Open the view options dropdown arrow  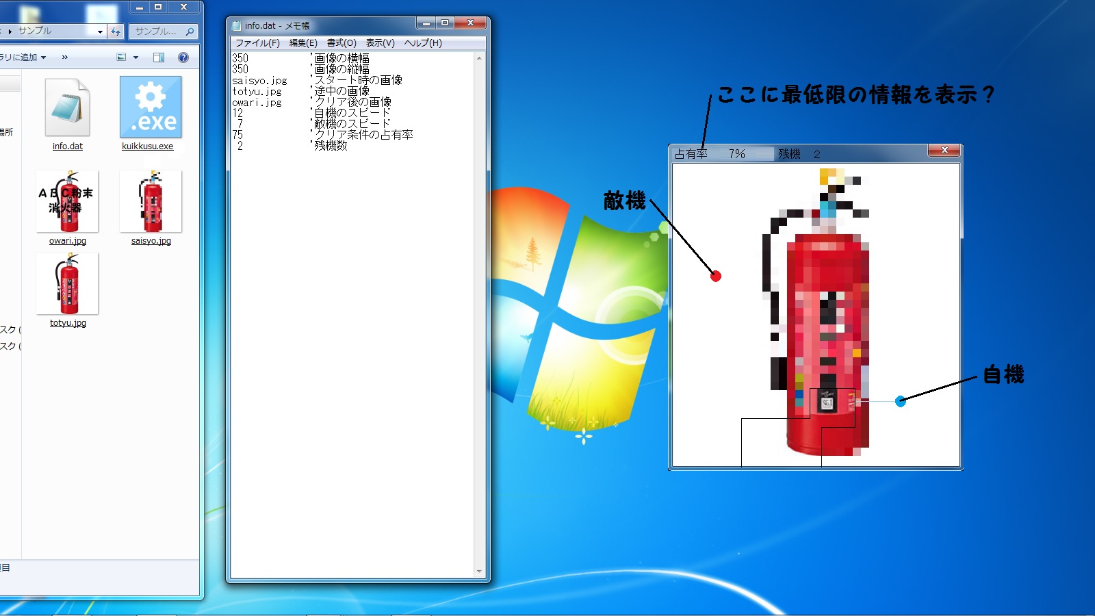136,57
